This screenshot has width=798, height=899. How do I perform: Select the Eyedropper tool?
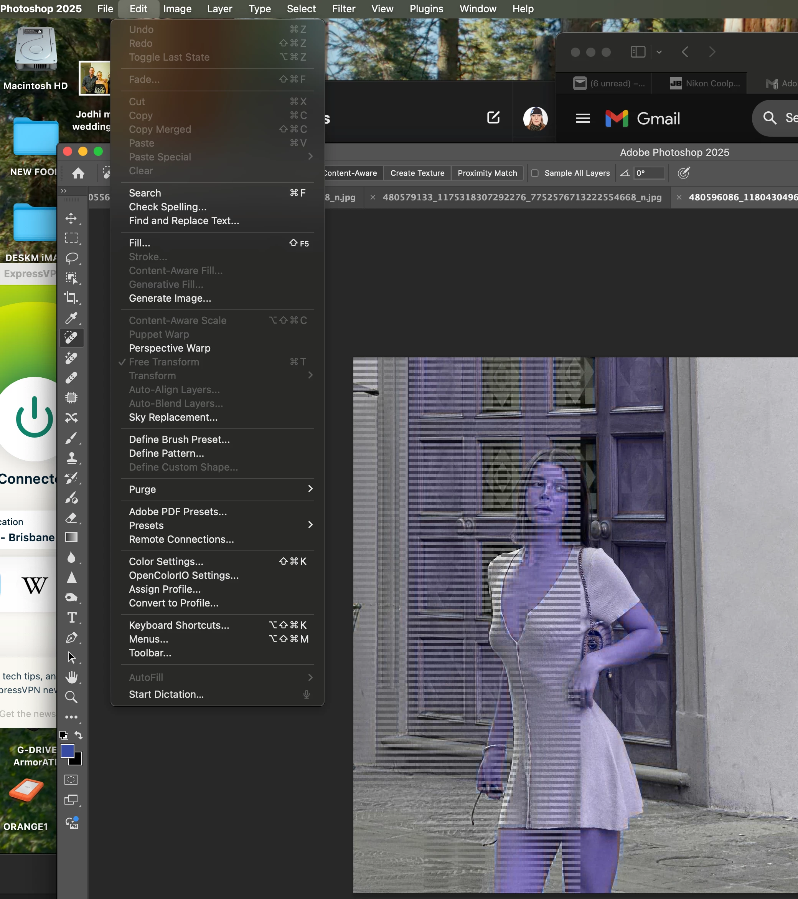pos(71,317)
